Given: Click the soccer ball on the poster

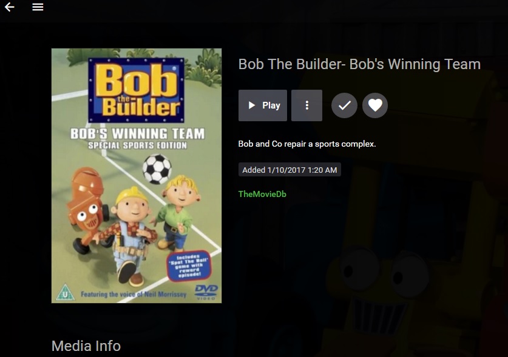Looking at the screenshot, I should click(157, 169).
